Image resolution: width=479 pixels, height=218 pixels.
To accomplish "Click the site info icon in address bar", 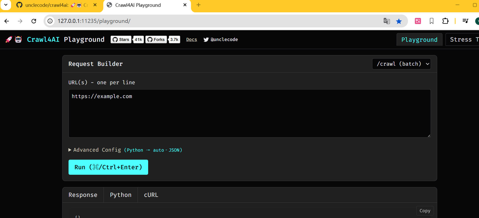I will [x=50, y=21].
